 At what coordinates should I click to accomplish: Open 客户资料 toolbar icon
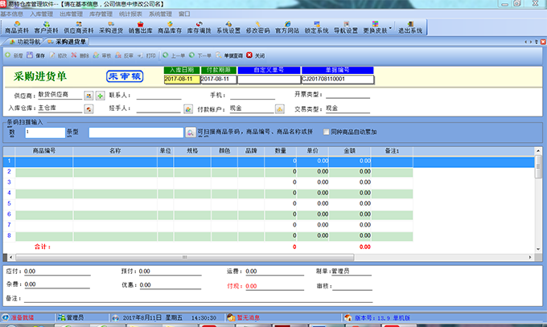46,27
